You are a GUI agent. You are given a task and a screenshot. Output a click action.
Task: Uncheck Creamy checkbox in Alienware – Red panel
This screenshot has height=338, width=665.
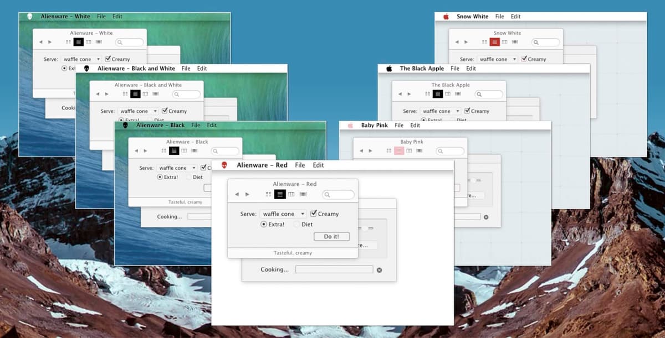coord(314,214)
